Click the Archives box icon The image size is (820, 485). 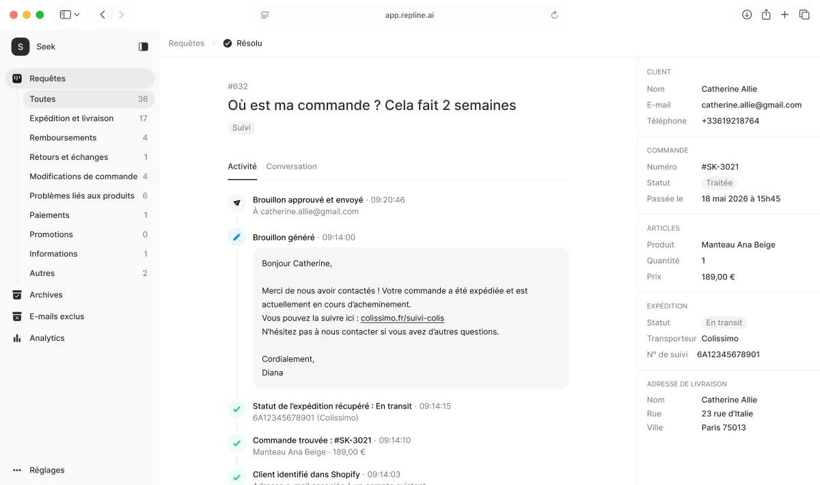coord(17,295)
